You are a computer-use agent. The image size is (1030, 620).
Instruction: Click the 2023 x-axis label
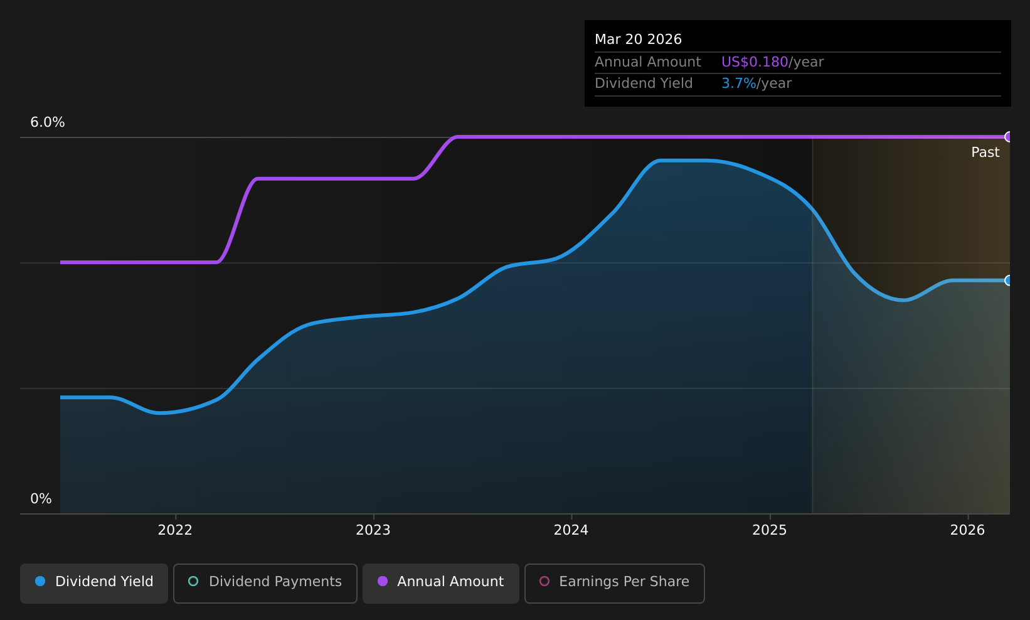[373, 530]
